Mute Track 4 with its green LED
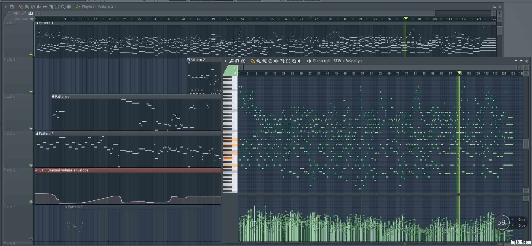 [x=31, y=128]
